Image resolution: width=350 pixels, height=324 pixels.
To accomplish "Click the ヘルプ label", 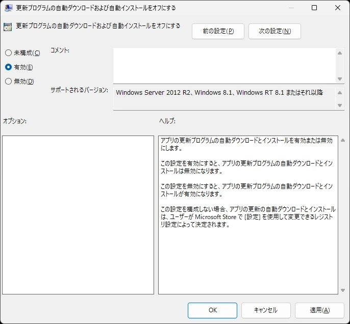I will 167,121.
